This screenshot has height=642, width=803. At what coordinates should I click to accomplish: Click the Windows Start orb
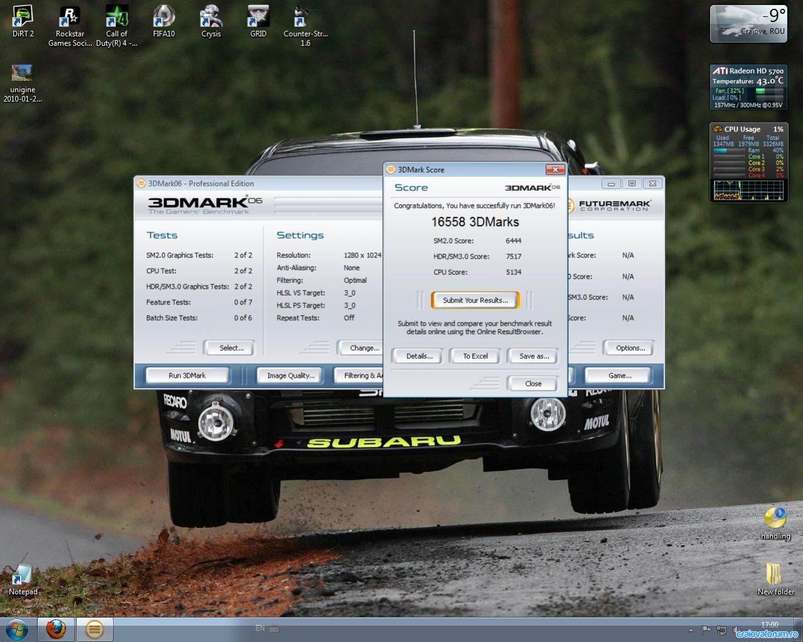pyautogui.click(x=17, y=629)
